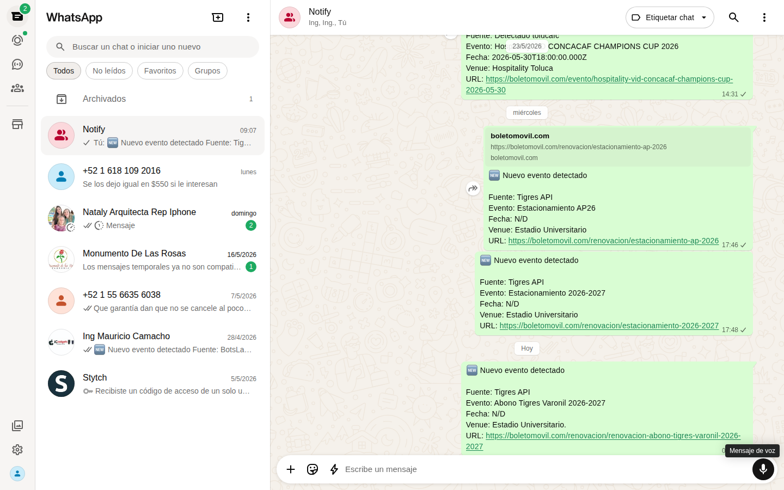The image size is (784, 490).
Task: Open the Channels icon in sidebar
Action: click(x=17, y=64)
